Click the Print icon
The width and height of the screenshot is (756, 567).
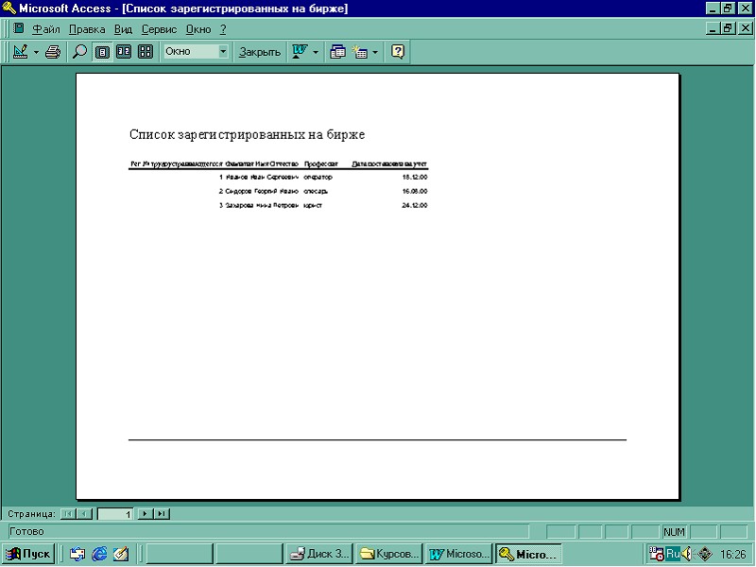53,52
